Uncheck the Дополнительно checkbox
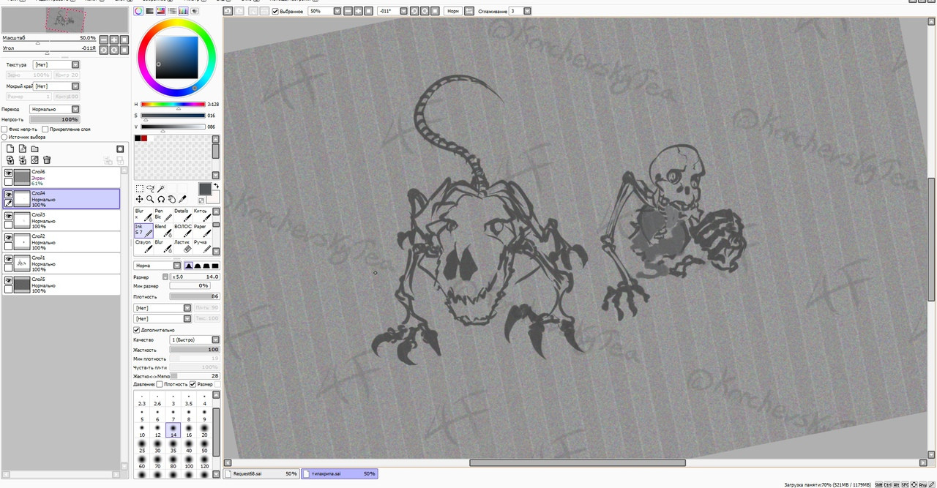 click(x=137, y=330)
